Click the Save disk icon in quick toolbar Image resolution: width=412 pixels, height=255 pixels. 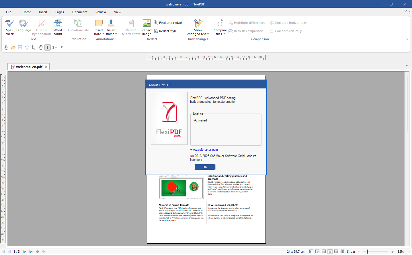tap(20, 47)
